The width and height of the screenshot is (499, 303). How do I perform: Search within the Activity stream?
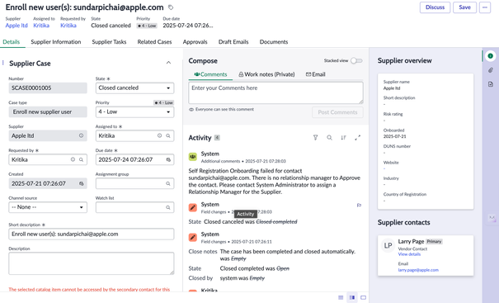[329, 138]
